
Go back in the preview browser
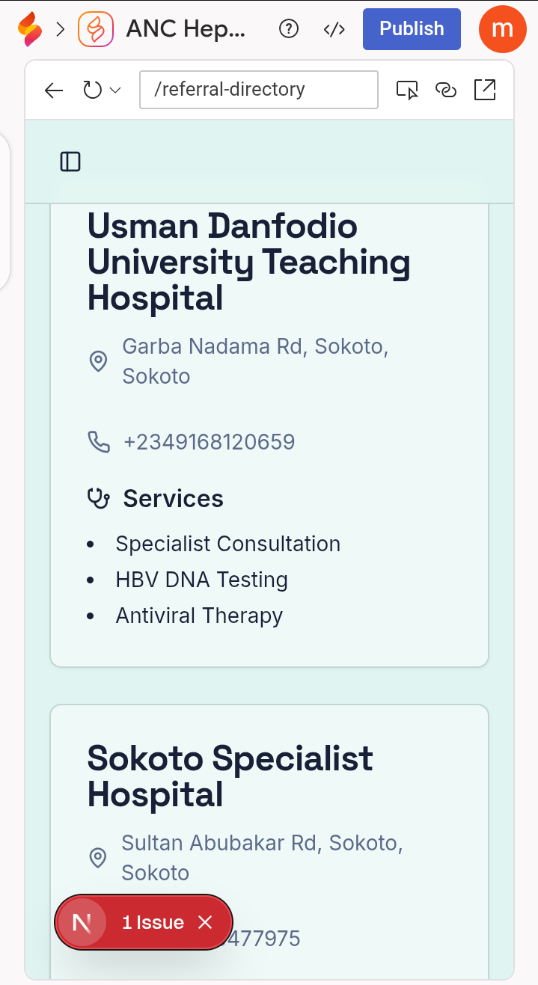coord(54,90)
